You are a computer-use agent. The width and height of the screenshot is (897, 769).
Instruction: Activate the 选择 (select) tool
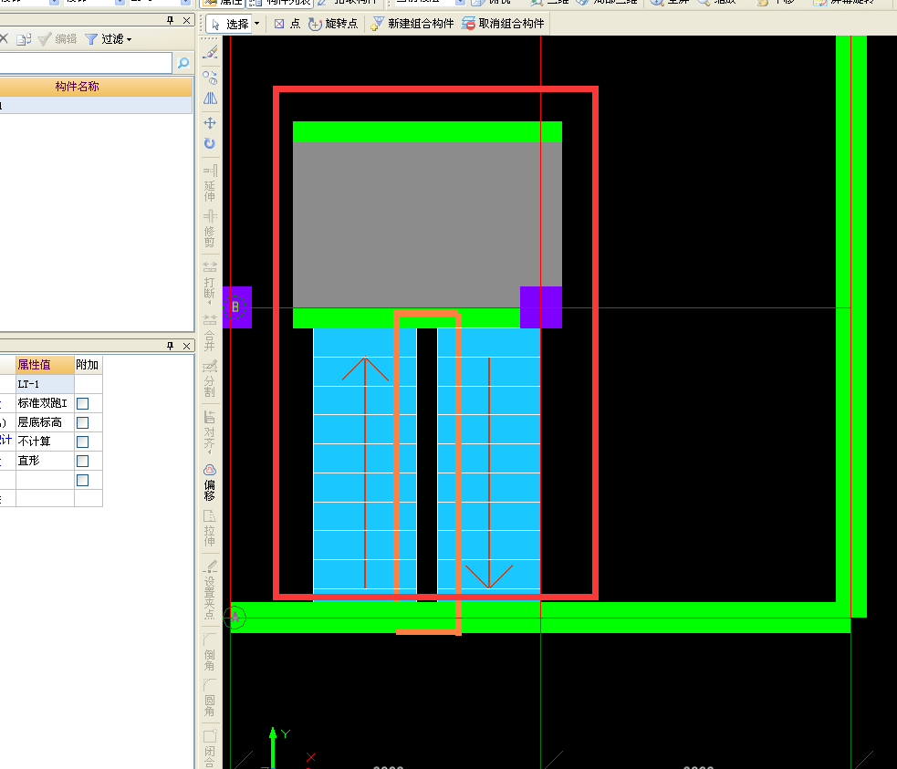pyautogui.click(x=230, y=24)
